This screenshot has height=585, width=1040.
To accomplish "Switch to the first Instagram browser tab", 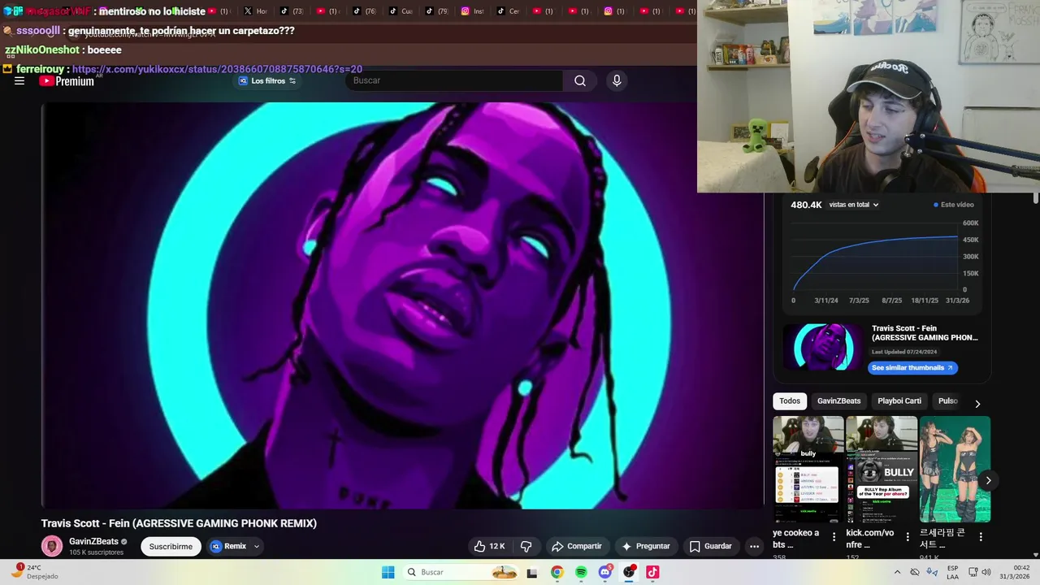I will (x=473, y=11).
